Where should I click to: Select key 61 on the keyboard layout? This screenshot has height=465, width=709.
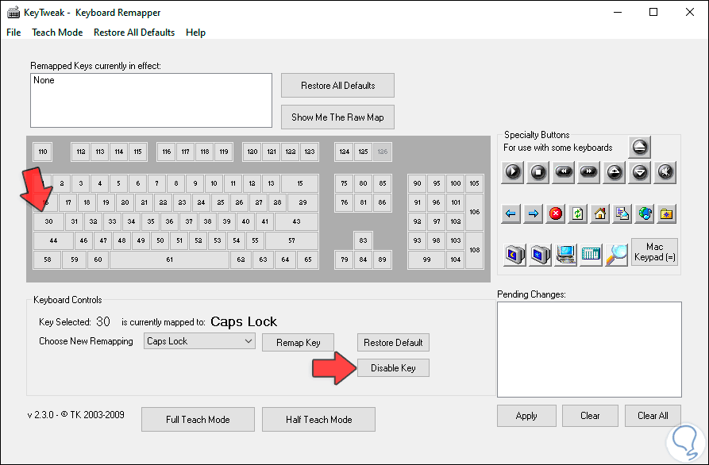[169, 259]
